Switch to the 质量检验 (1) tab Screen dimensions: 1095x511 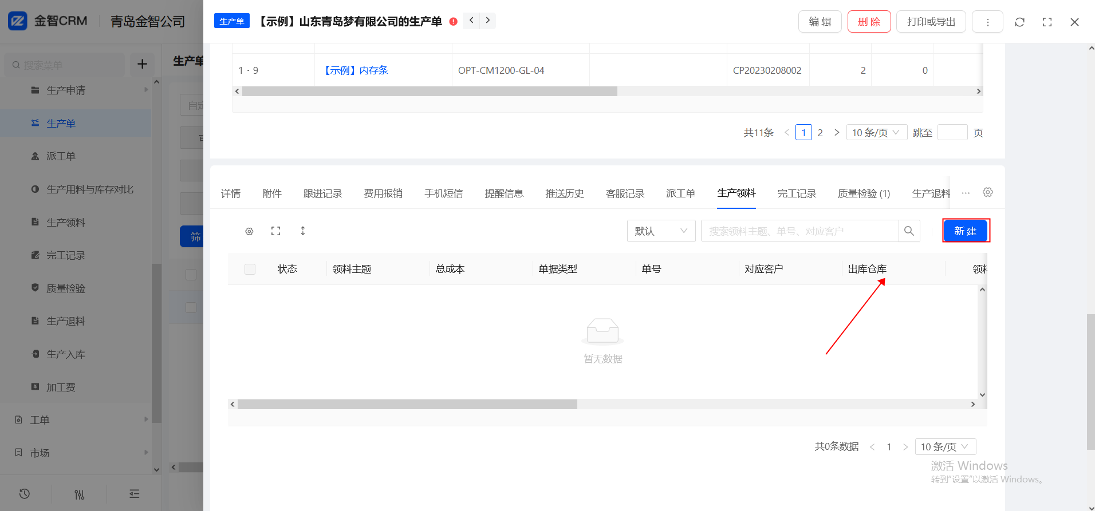pyautogui.click(x=864, y=193)
